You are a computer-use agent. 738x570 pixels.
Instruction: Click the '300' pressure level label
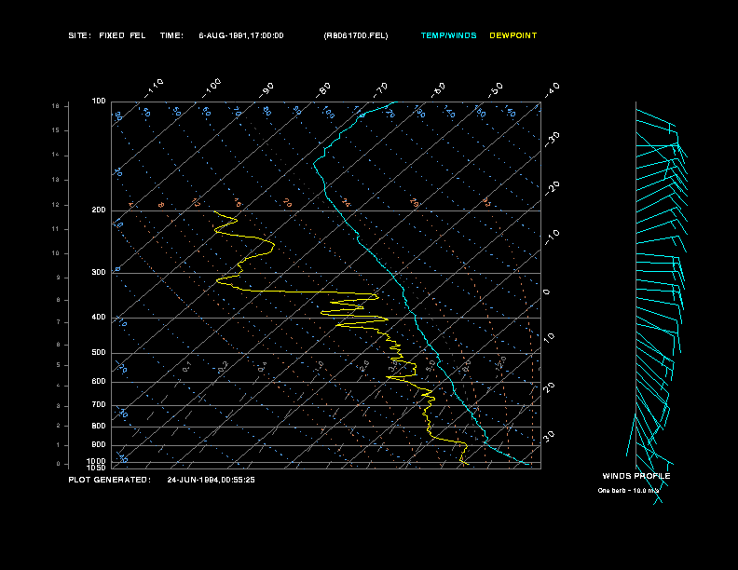(x=99, y=273)
